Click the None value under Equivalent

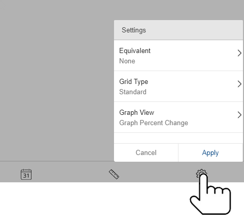coord(127,61)
